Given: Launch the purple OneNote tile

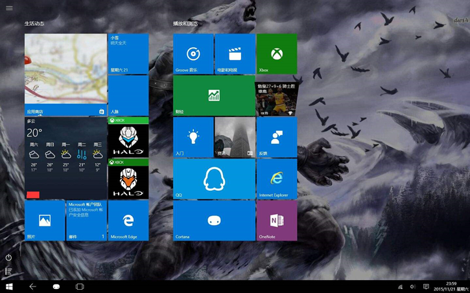Looking at the screenshot, I should pyautogui.click(x=277, y=221).
